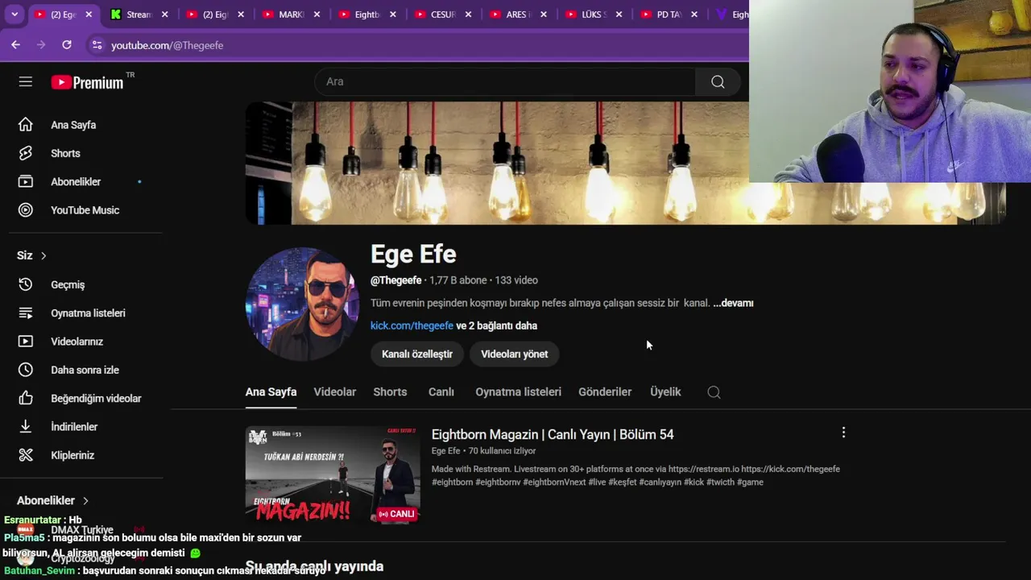Open ve 2 bağlantı daha links
This screenshot has width=1031, height=580.
click(x=497, y=325)
